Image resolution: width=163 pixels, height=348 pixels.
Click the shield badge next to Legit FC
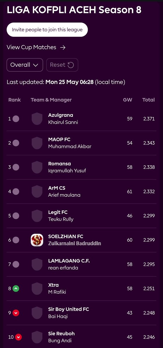(x=37, y=216)
